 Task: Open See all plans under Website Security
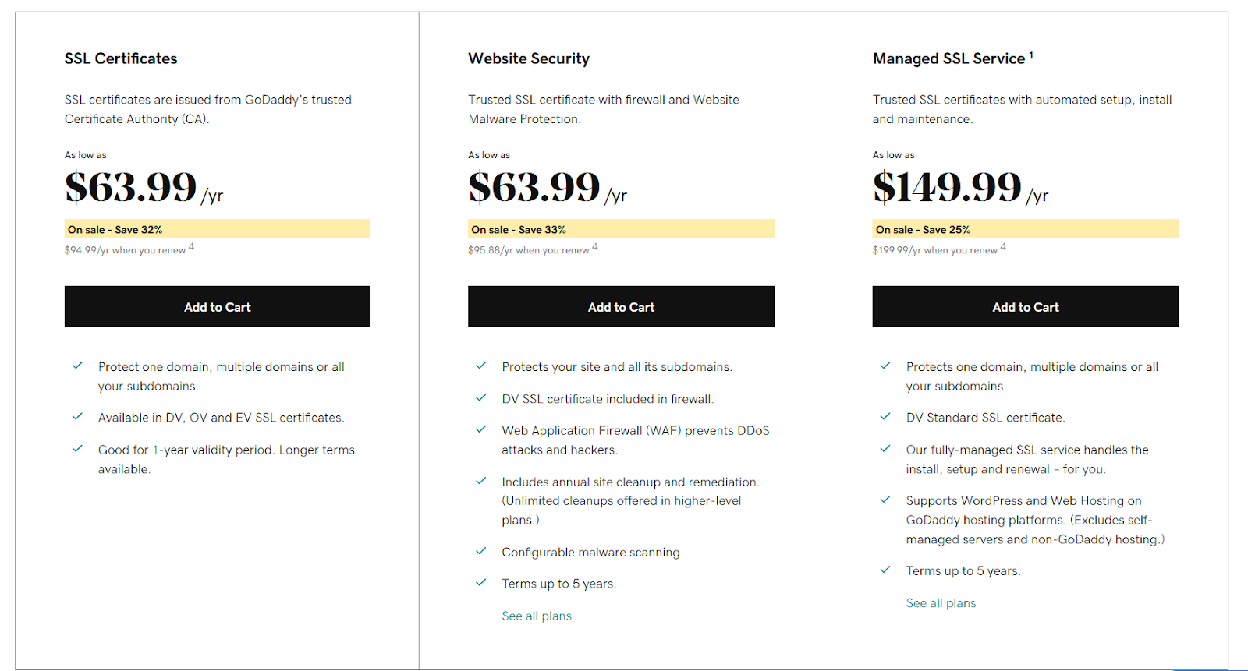[x=537, y=616]
